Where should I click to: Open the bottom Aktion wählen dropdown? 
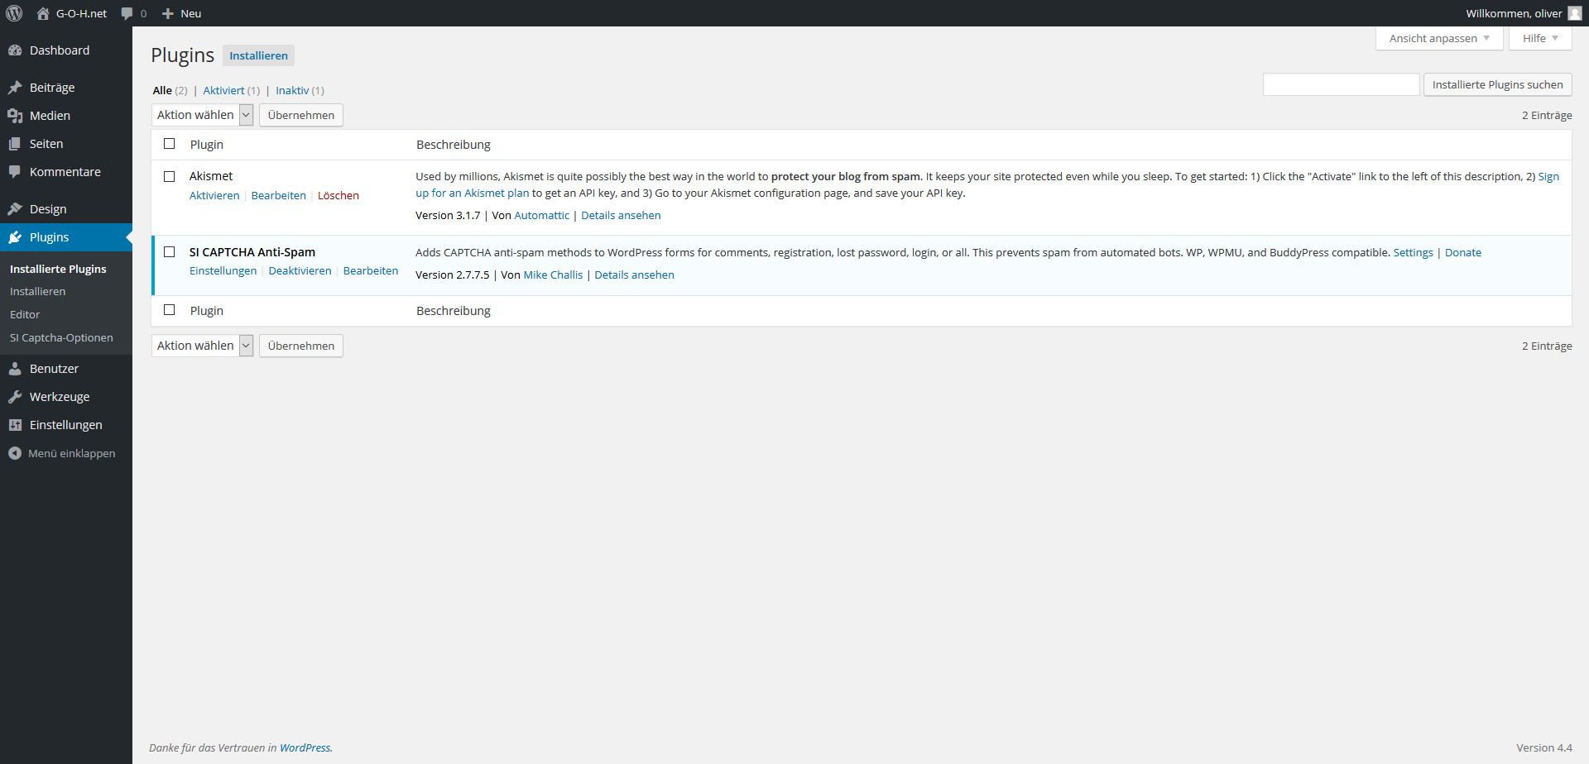[202, 346]
